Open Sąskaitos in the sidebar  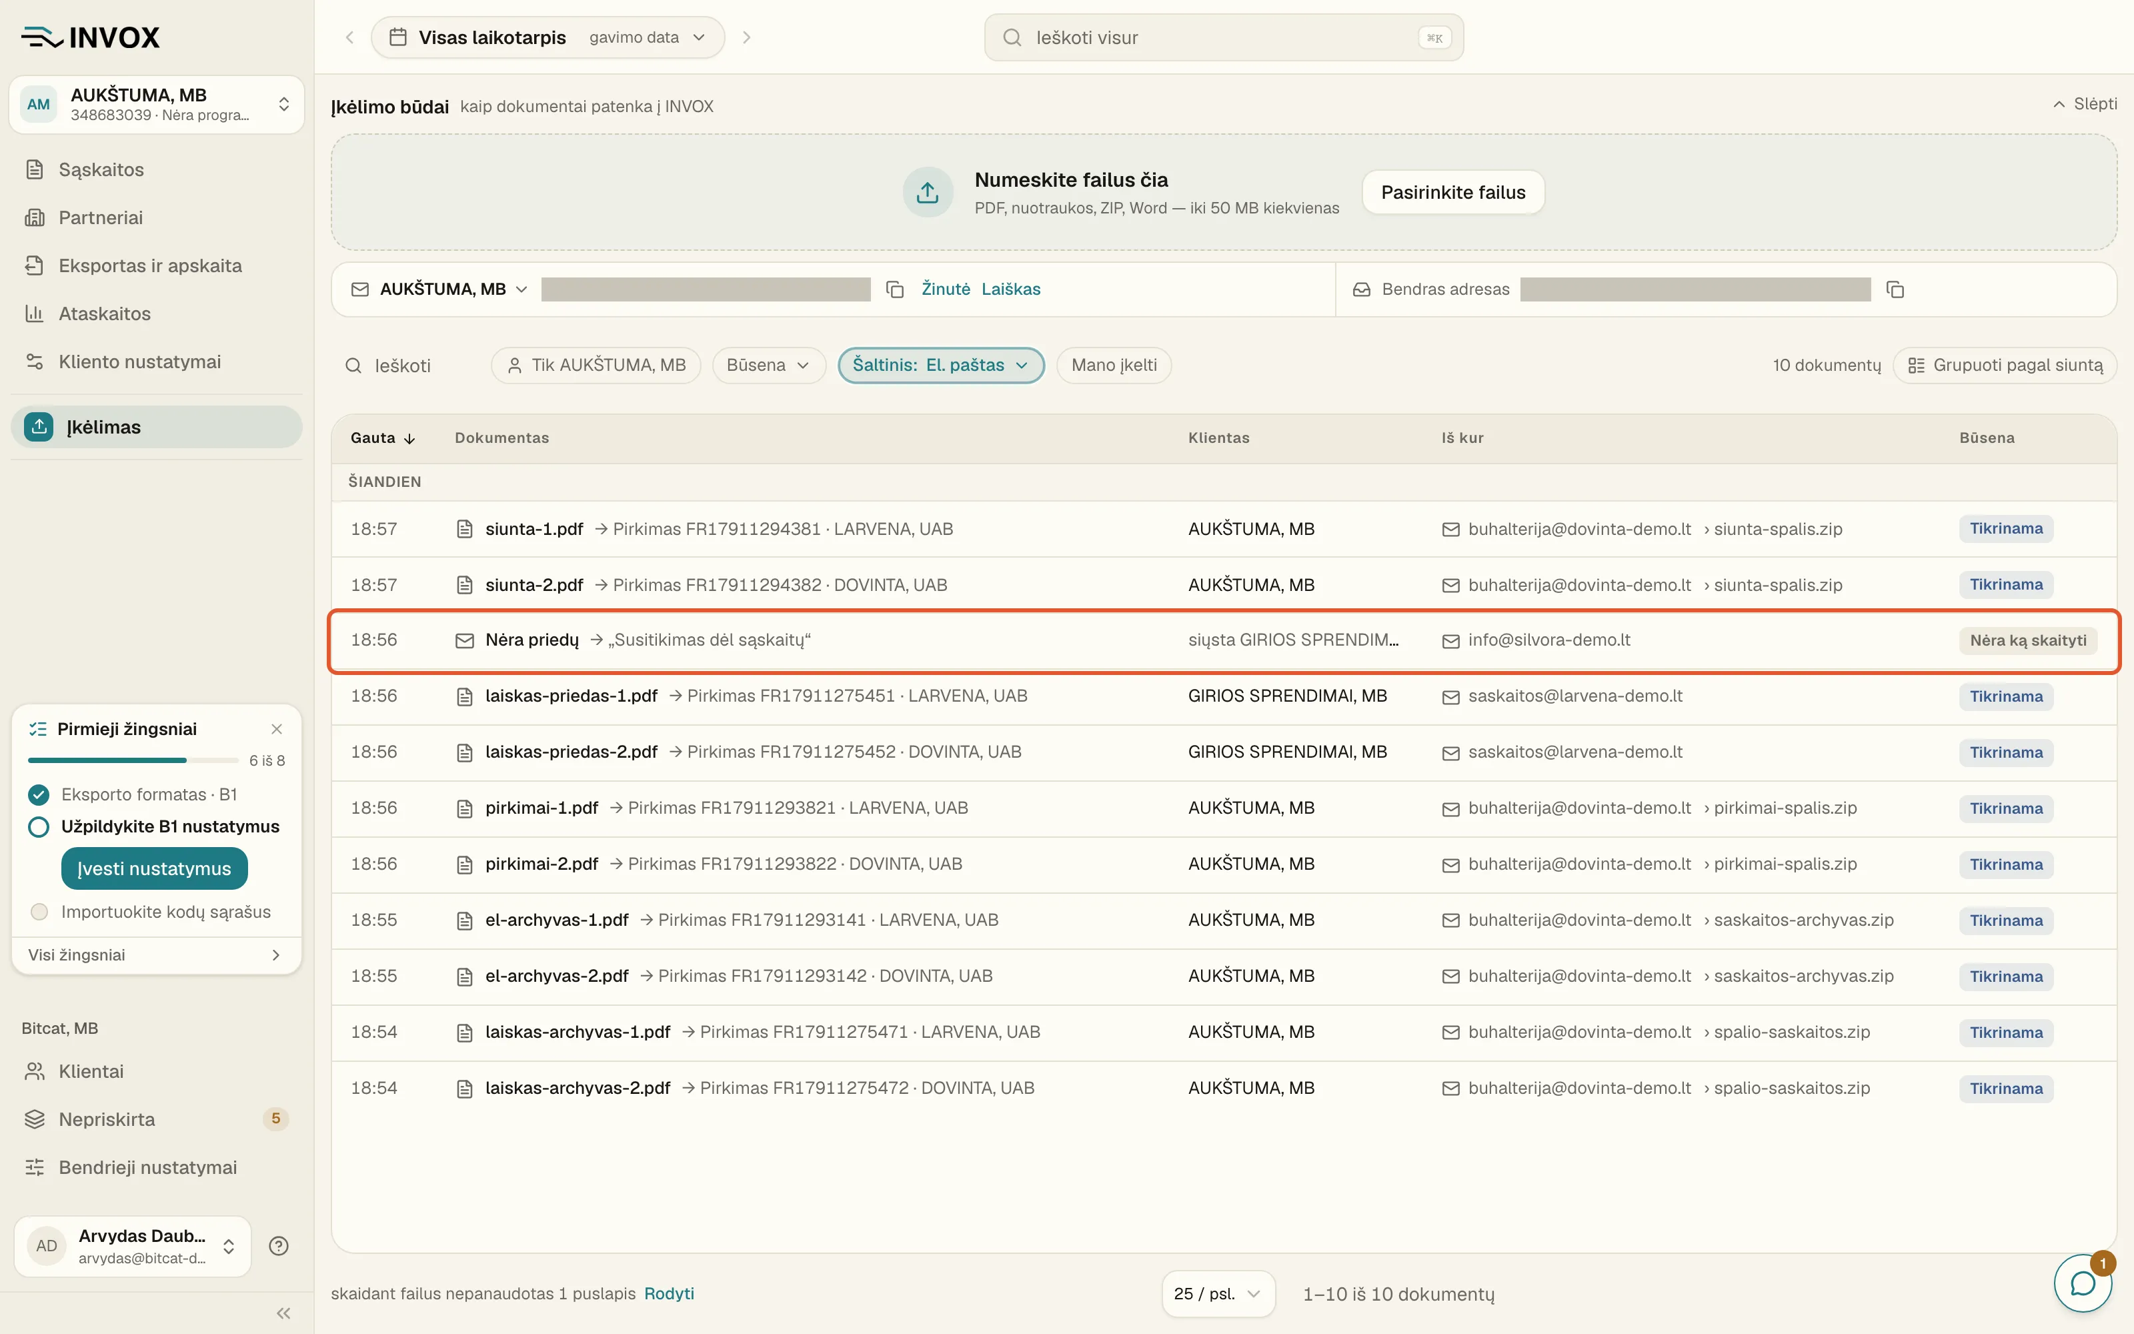coord(157,169)
